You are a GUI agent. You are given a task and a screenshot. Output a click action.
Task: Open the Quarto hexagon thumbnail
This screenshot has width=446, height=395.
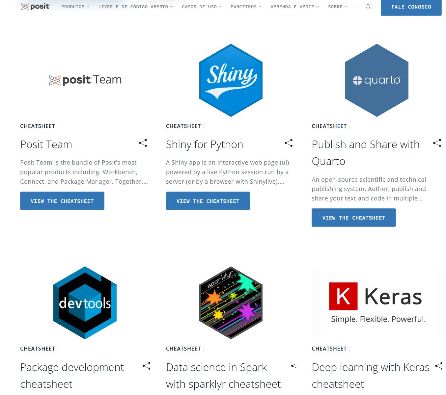376,80
